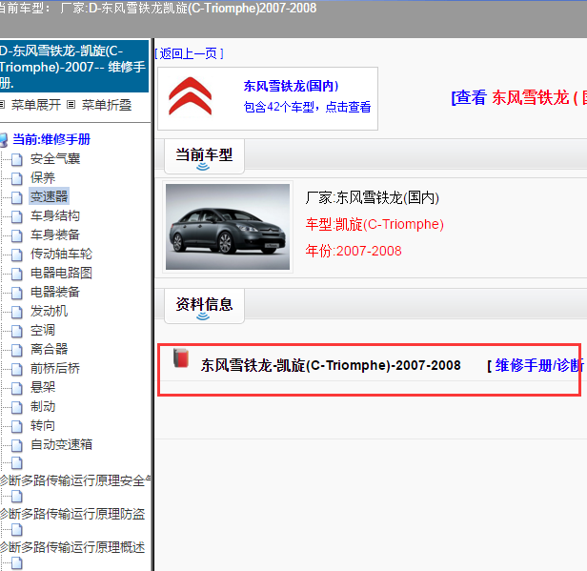Click the 车型:凯旋(C-Triomphe) text
The image size is (587, 571).
pos(374,224)
